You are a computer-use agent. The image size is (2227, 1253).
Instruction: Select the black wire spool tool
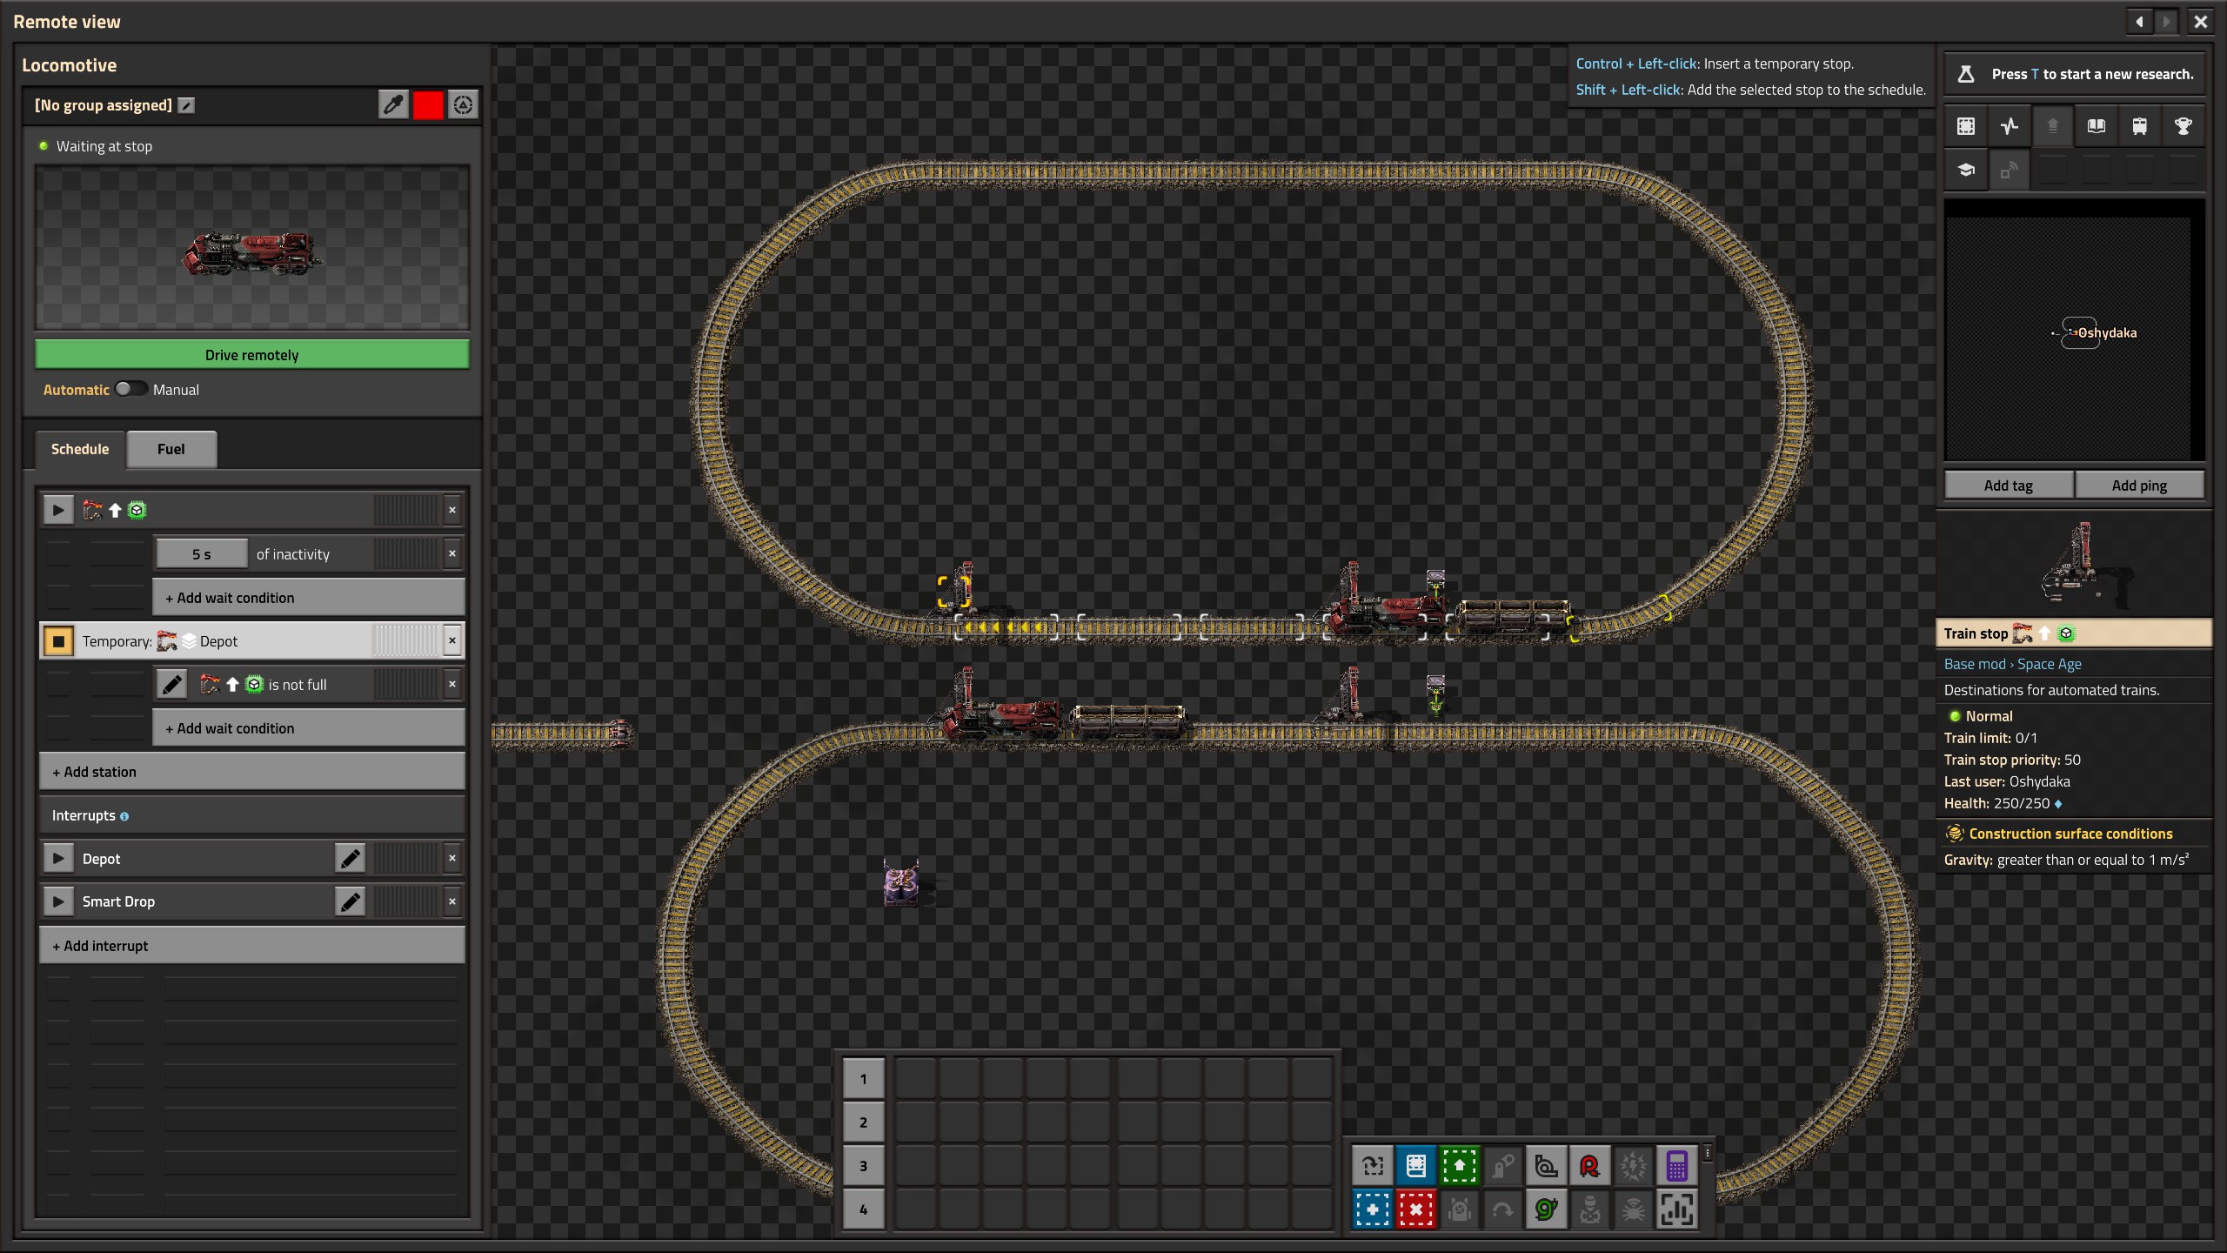1547,1166
